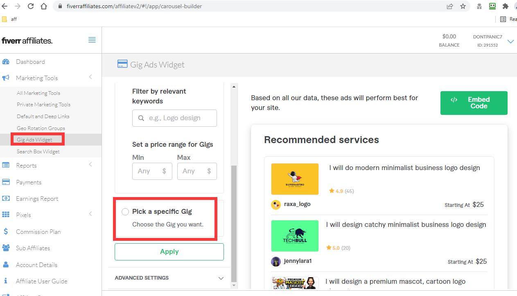Open the Dashboard link
Image resolution: width=517 pixels, height=296 pixels.
pyautogui.click(x=30, y=62)
